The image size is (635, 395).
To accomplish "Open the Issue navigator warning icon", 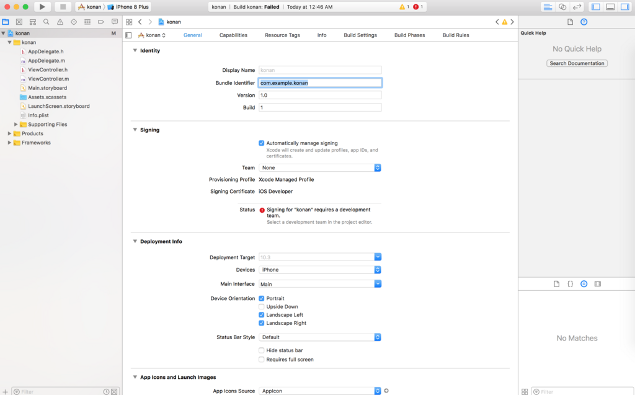I will point(60,22).
